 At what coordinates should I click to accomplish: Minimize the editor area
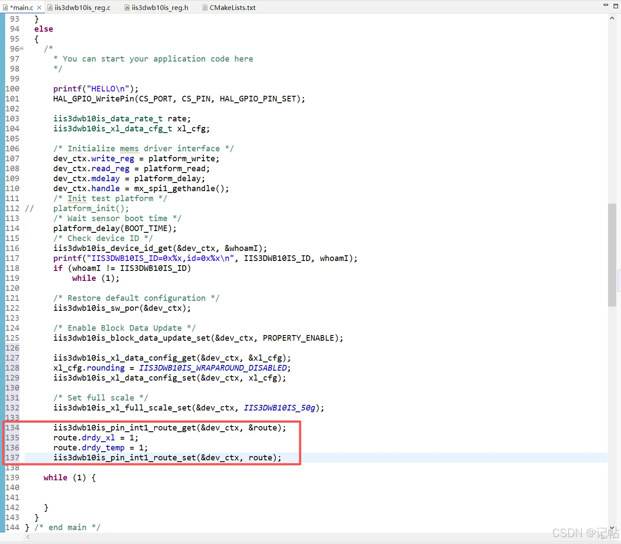605,5
